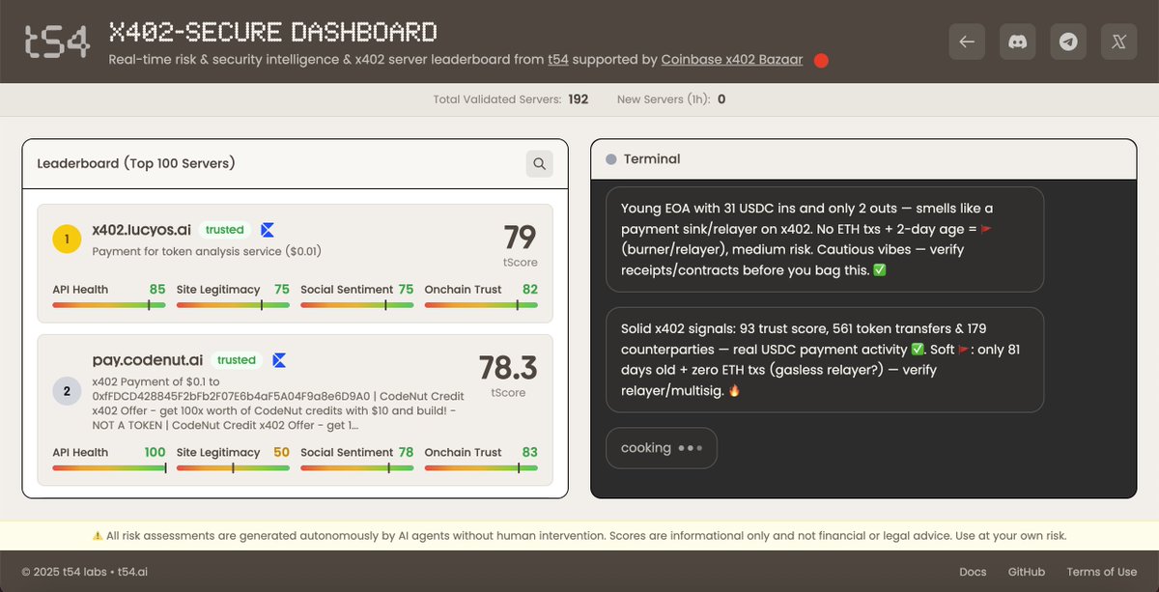Click the 'Solid x402 signals' terminal message
The width and height of the screenshot is (1159, 592).
pyautogui.click(x=825, y=360)
